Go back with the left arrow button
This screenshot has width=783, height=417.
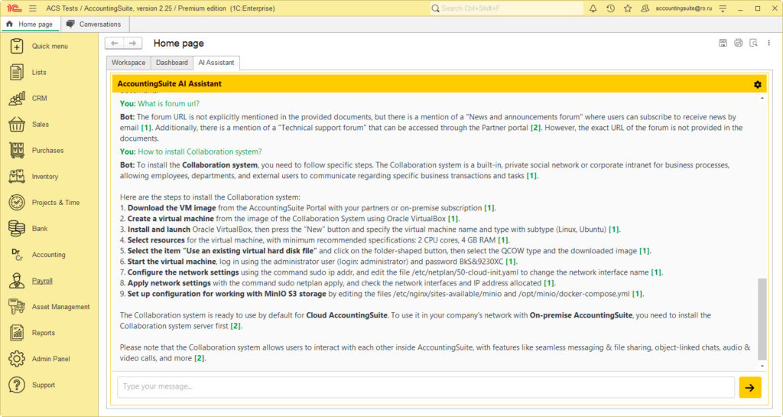pyautogui.click(x=114, y=44)
